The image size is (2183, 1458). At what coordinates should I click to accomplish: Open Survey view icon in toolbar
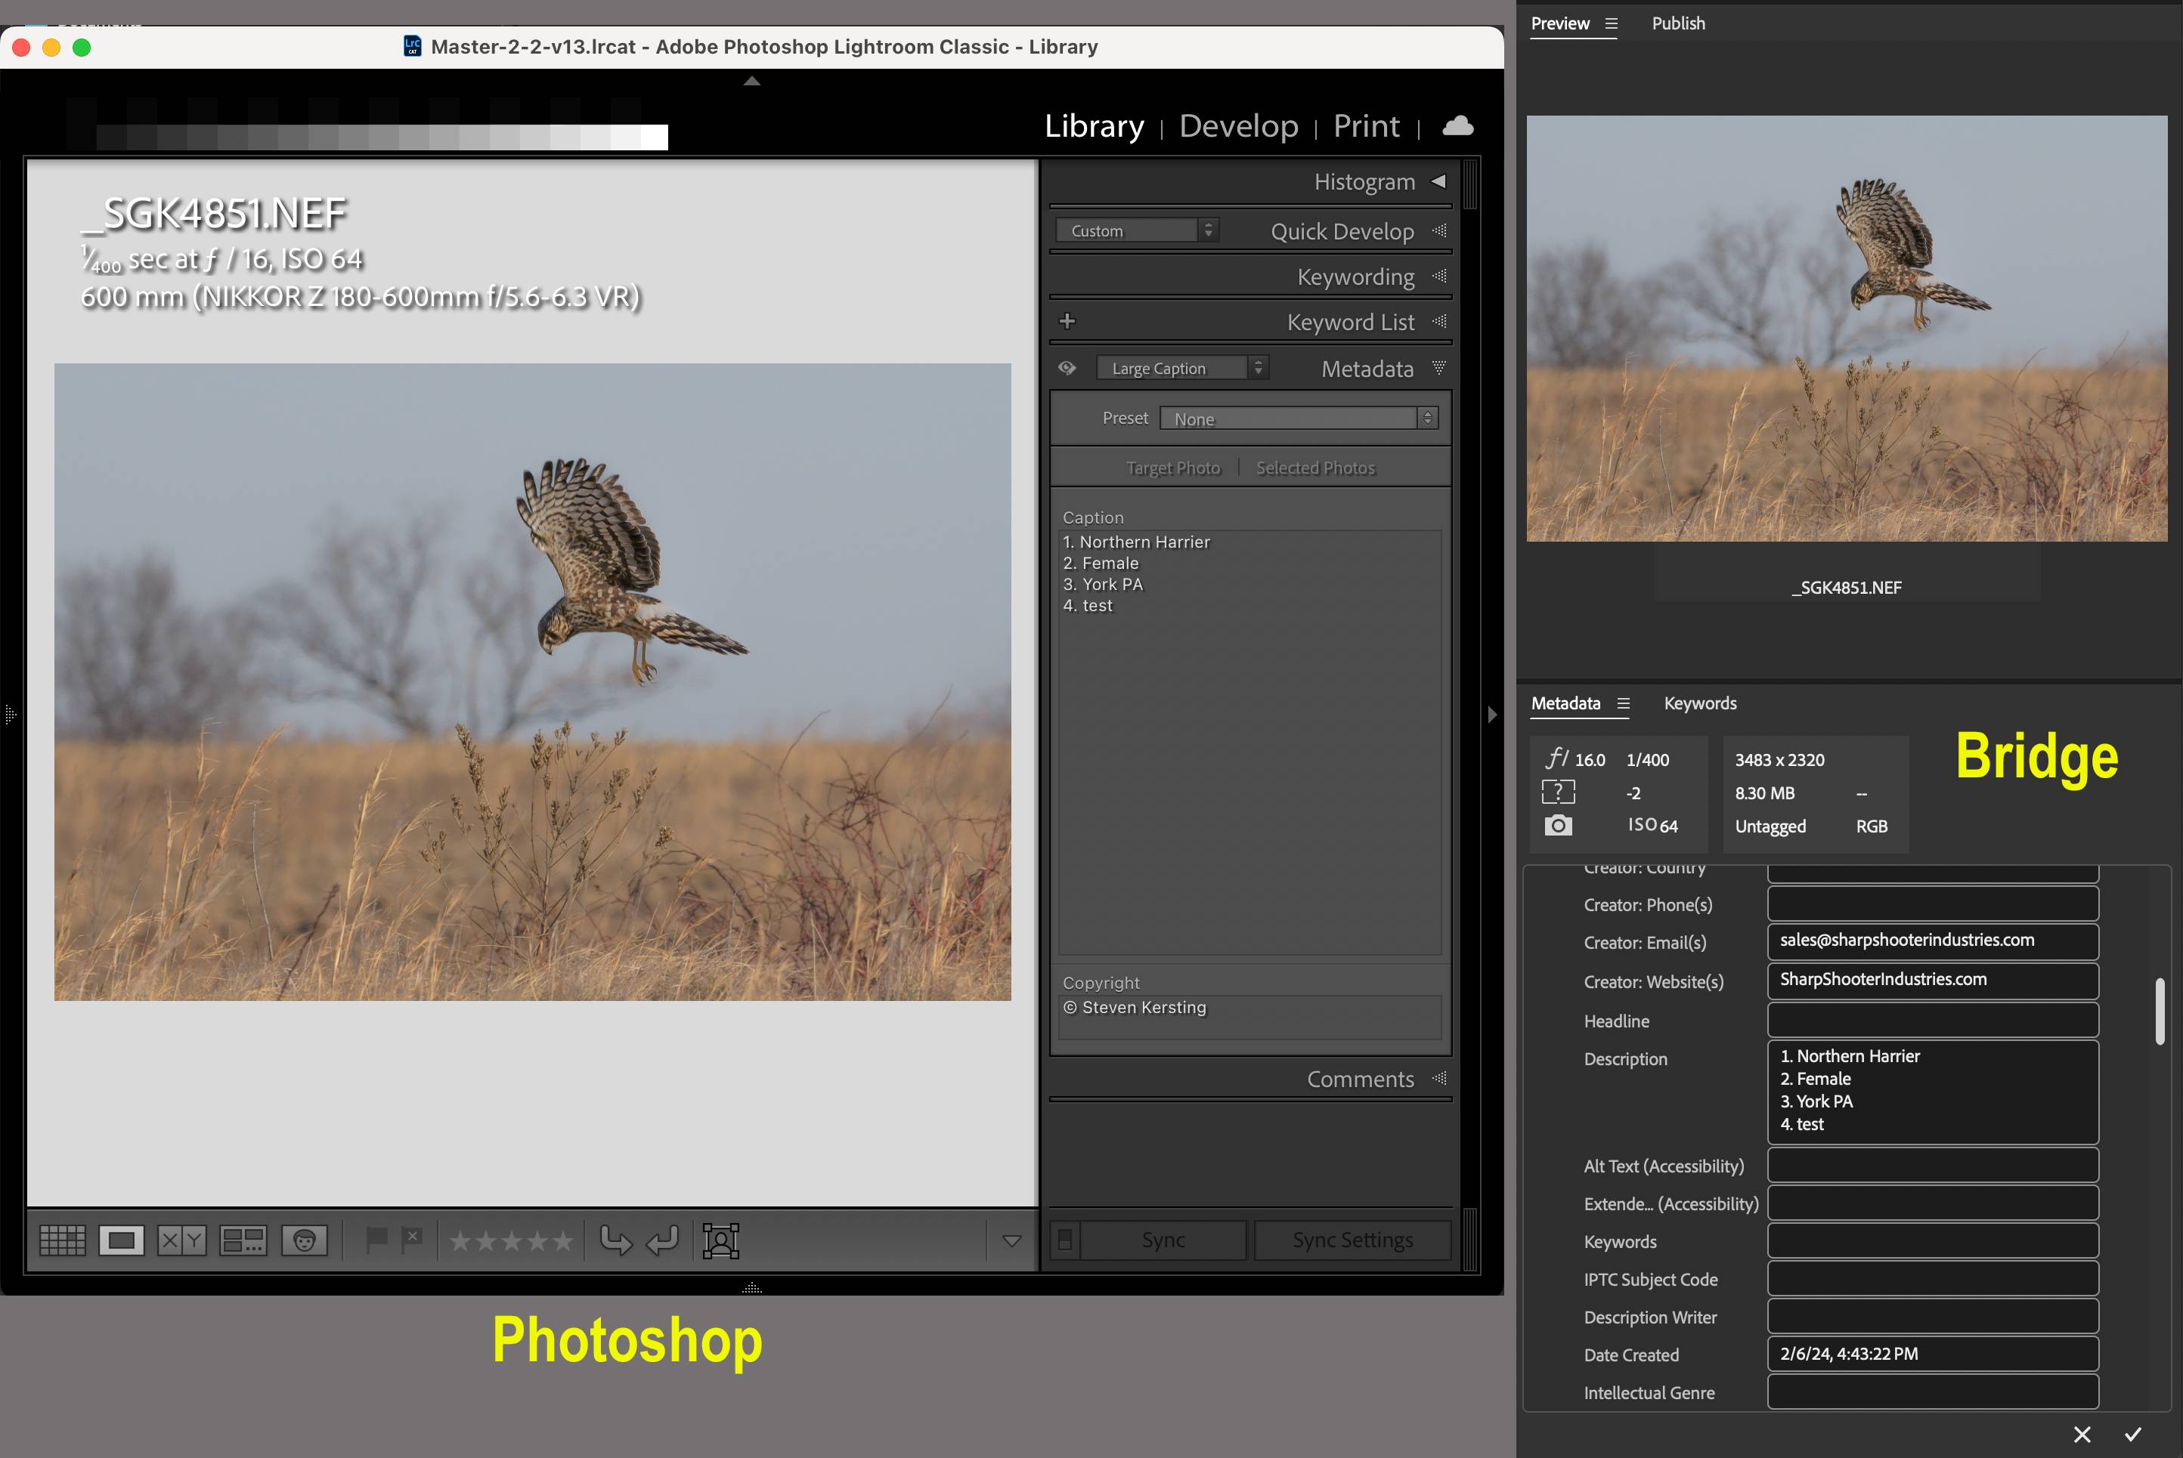click(x=243, y=1240)
